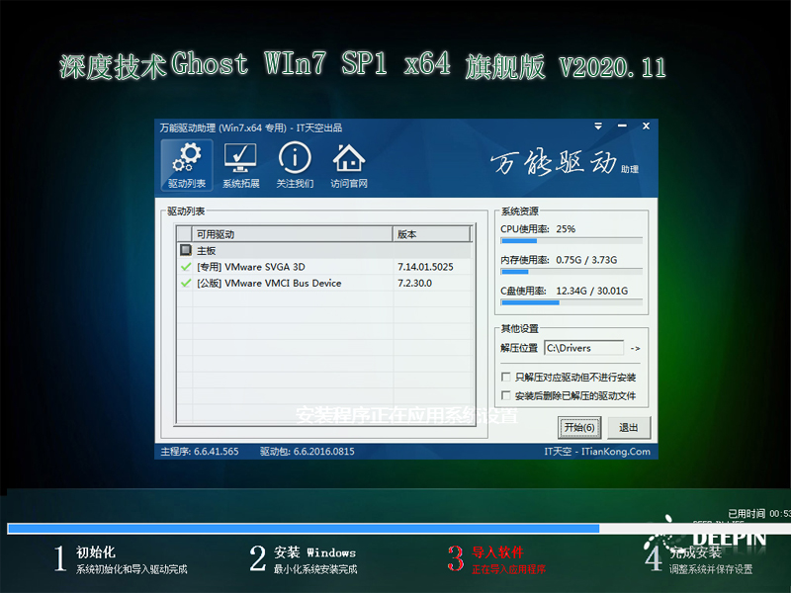This screenshot has width=791, height=593.
Task: Click 主程序: 6.6.41.565 status text
Action: 200,452
